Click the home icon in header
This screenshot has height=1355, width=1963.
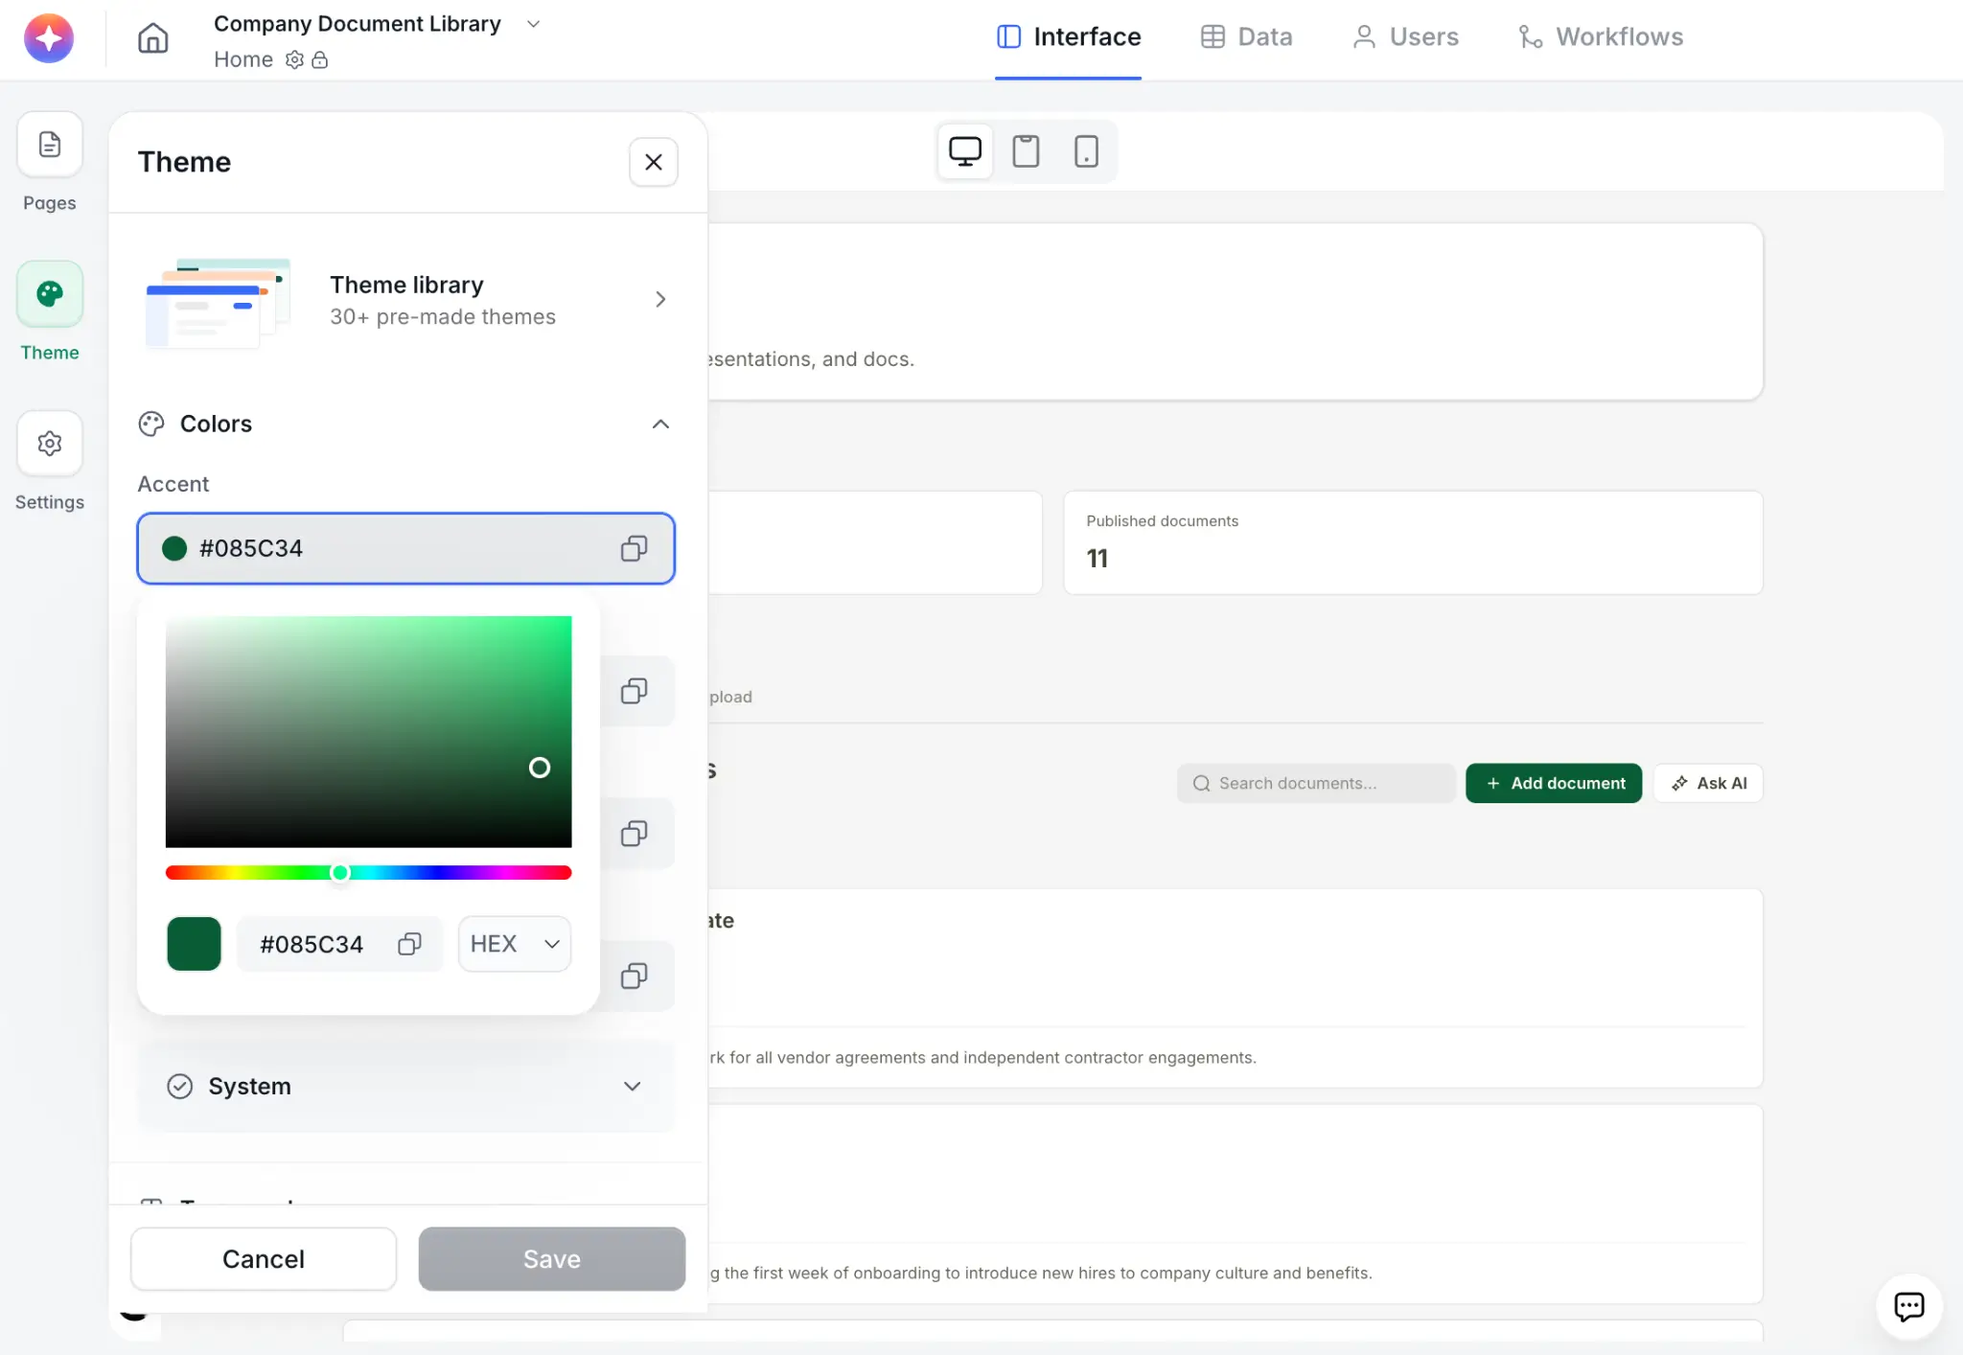[152, 38]
